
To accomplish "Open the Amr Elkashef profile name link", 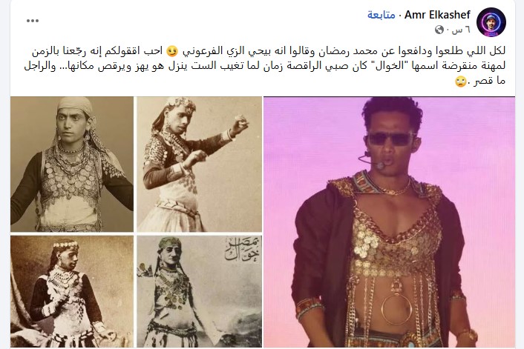I will (x=437, y=15).
